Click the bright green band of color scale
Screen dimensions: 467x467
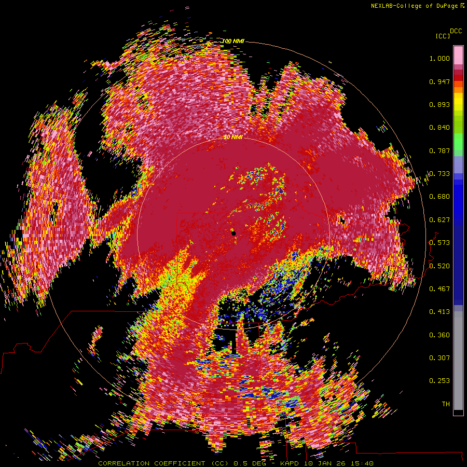point(458,141)
